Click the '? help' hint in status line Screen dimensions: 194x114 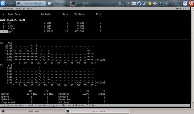[x=91, y=105]
